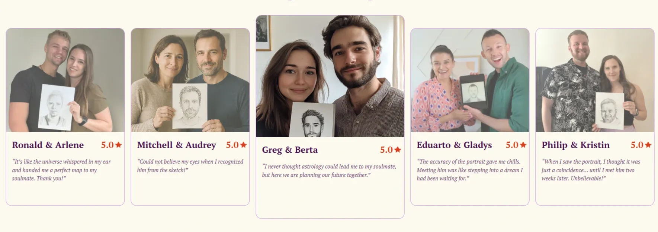Click the "thought it was just a coincidence" quote
The width and height of the screenshot is (658, 232).
pyautogui.click(x=591, y=170)
